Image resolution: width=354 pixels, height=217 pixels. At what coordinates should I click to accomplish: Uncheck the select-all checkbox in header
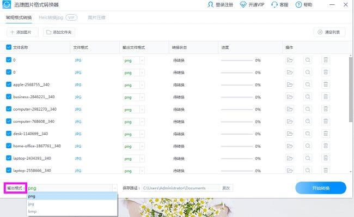tap(9, 47)
